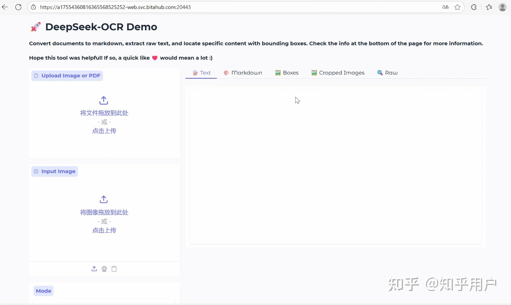Click the upload arrow in Upload Image or PDF
Screen dimensions: 511x305
coord(104,101)
